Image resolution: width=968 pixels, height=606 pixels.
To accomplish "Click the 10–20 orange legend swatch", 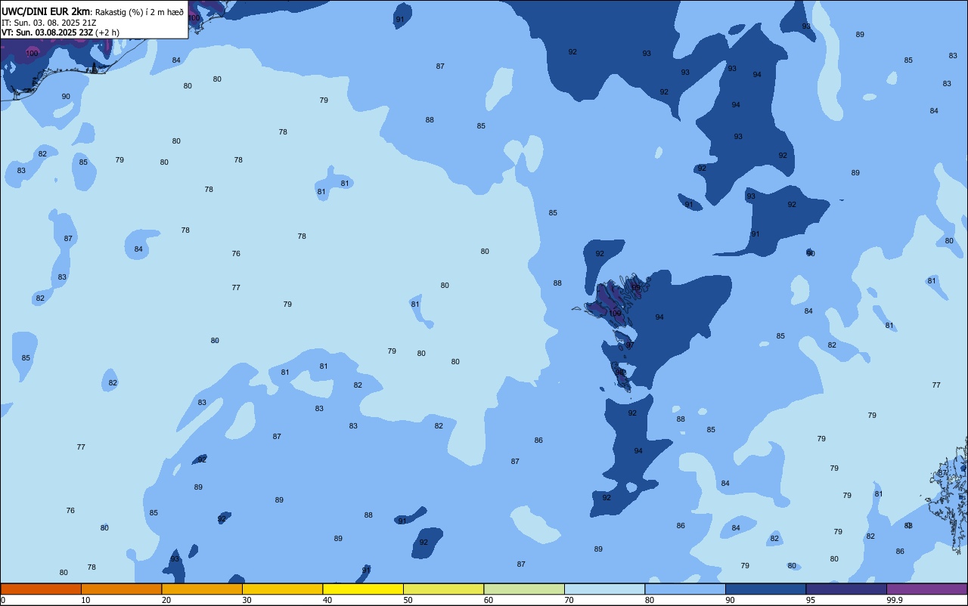I will [121, 589].
